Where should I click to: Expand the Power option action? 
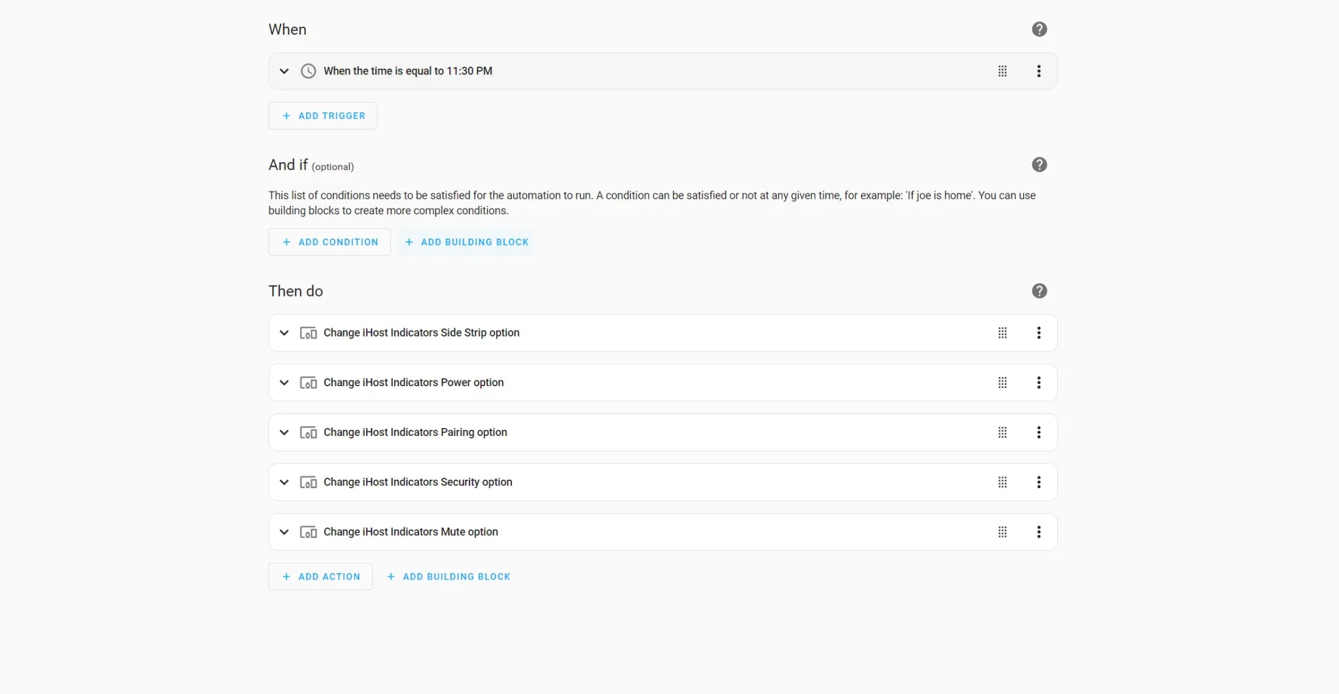point(284,382)
